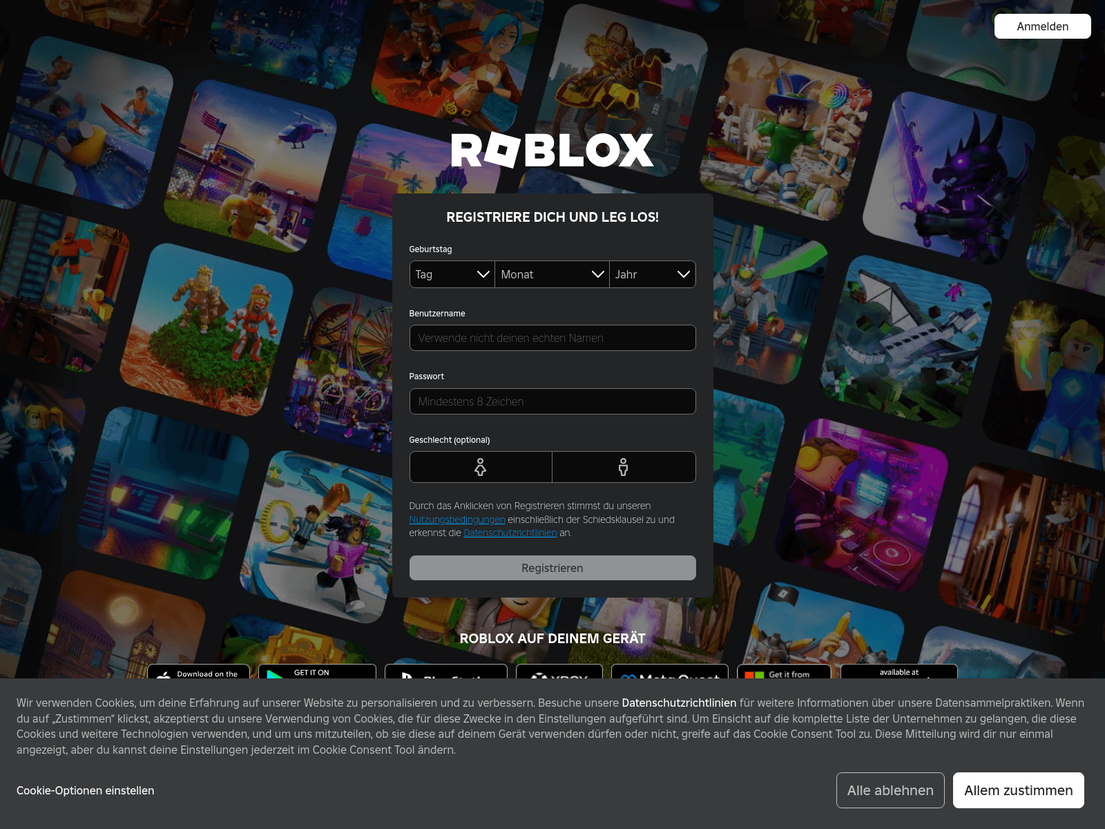
Task: Open the Tag birthday dropdown
Action: point(452,274)
